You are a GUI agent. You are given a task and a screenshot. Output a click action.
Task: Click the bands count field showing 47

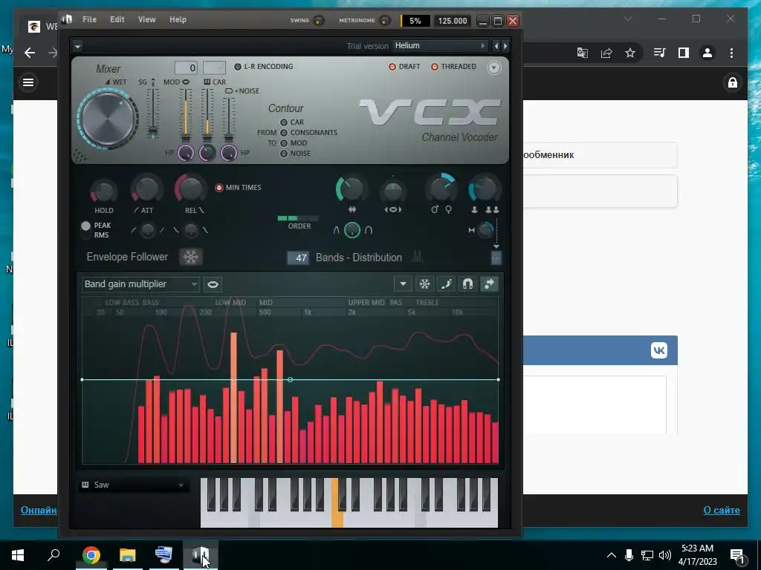coord(298,258)
